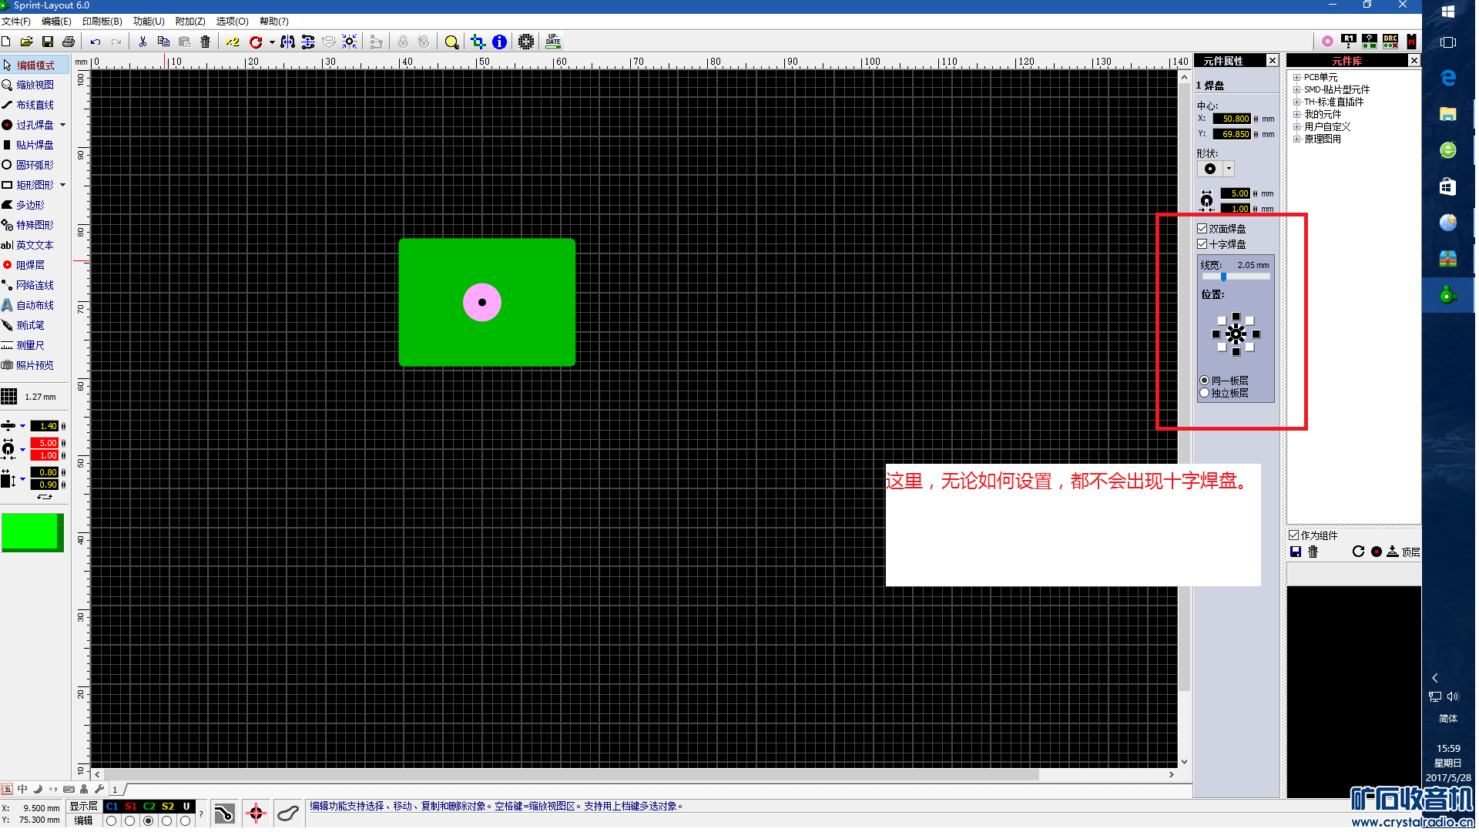Screen dimensions: 1479x832
Task: Click the zoom magnifier toolbar icon
Action: [x=451, y=42]
